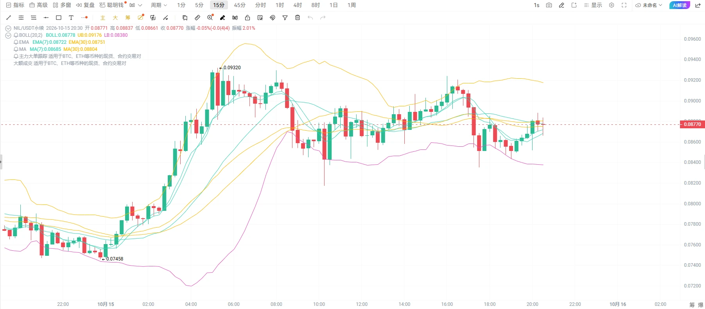Enter fullscreen chart mode
Viewport: 705px width, 309px height.
(624, 5)
